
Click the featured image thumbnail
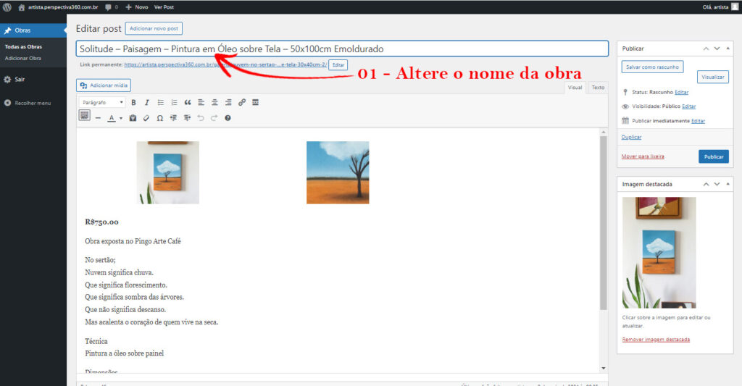click(659, 253)
